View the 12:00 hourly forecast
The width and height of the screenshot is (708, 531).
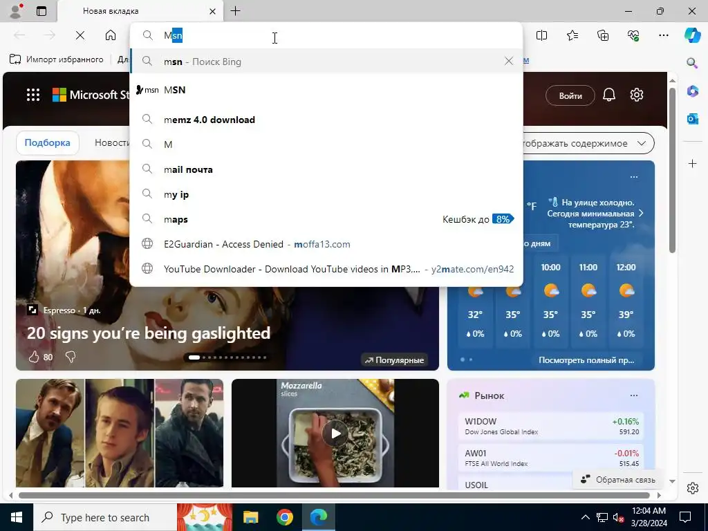pyautogui.click(x=626, y=301)
